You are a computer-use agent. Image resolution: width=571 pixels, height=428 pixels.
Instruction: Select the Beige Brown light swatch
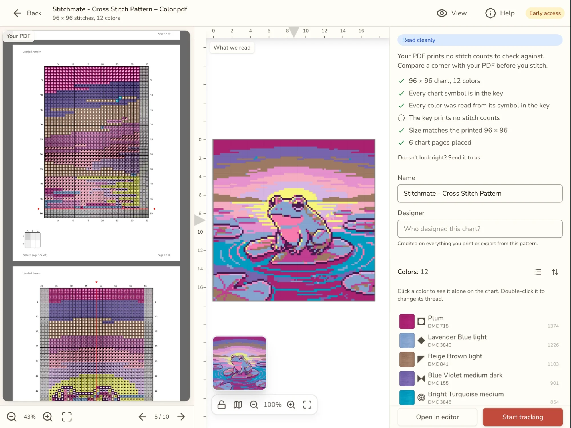[407, 360]
